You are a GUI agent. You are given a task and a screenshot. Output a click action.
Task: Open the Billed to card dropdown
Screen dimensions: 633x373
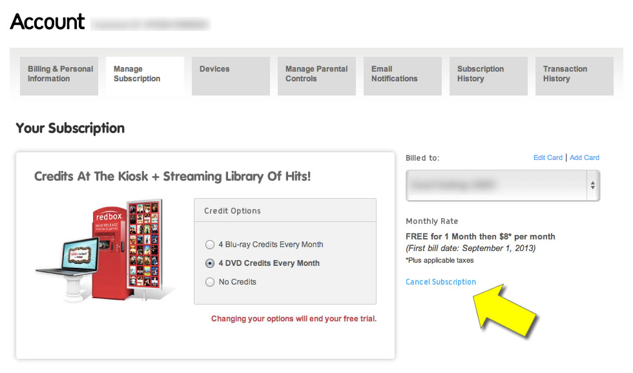point(503,185)
